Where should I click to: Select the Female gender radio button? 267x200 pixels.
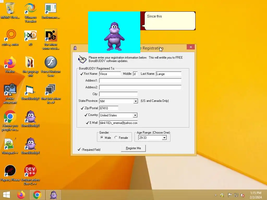116,137
